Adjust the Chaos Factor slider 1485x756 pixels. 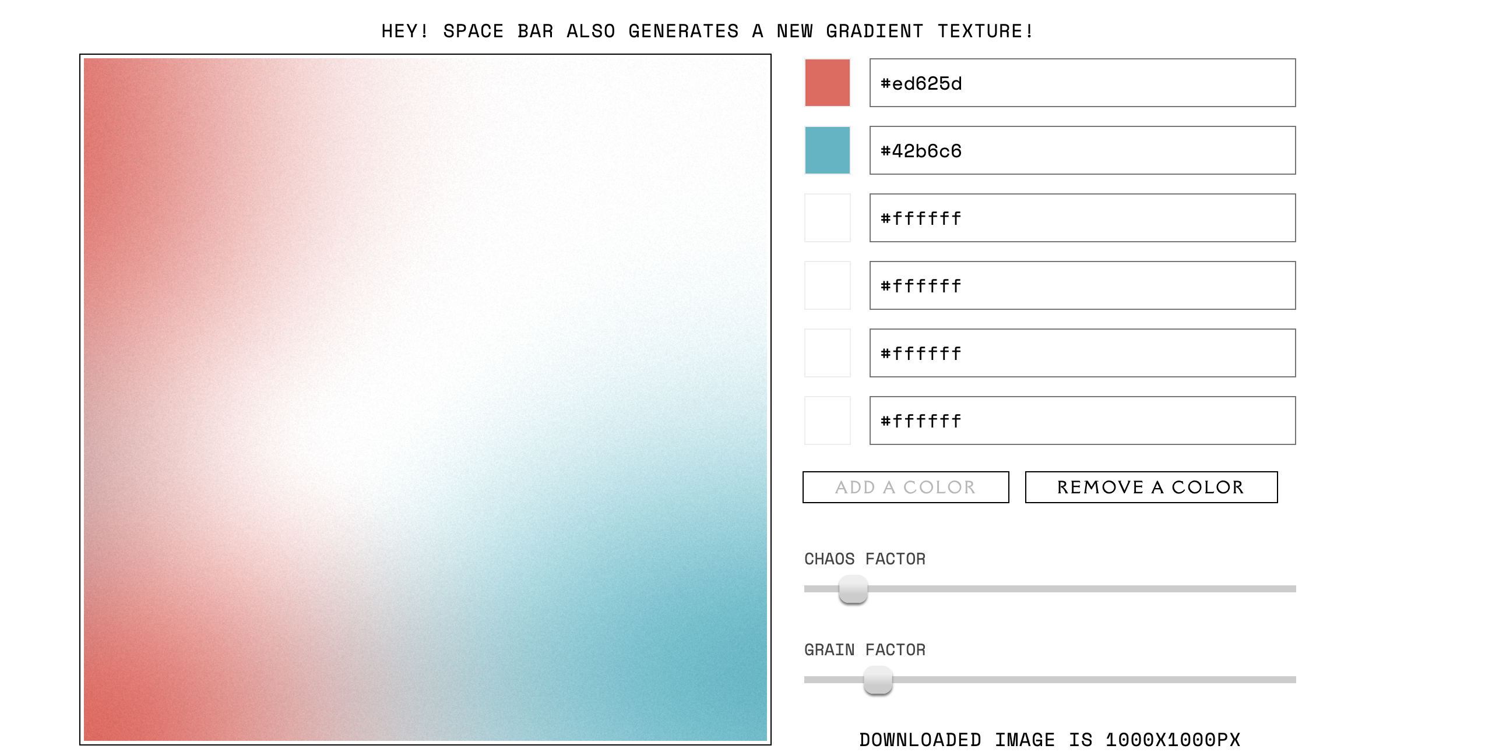853,591
